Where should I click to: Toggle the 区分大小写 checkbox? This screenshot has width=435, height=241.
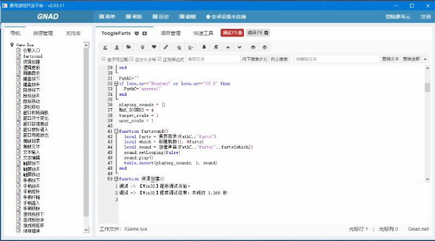(131, 59)
